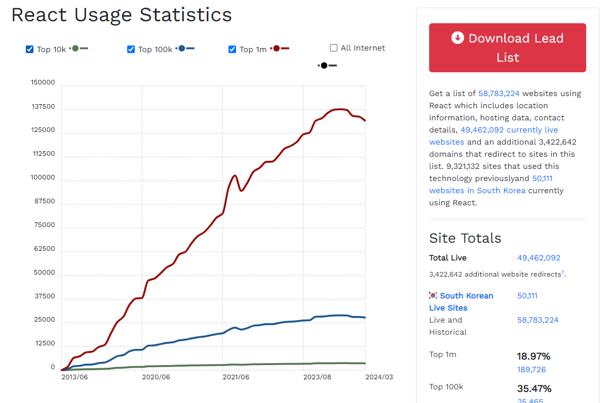Enable the All Internet checkbox
The height and width of the screenshot is (403, 609).
point(334,48)
